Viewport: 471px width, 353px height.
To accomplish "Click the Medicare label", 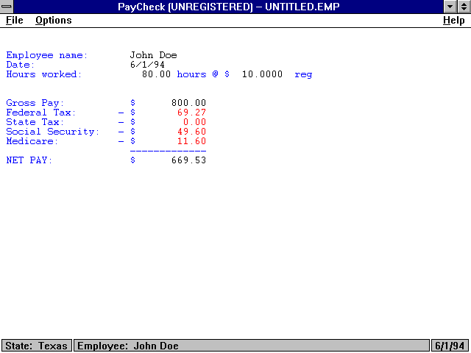I will [x=32, y=141].
